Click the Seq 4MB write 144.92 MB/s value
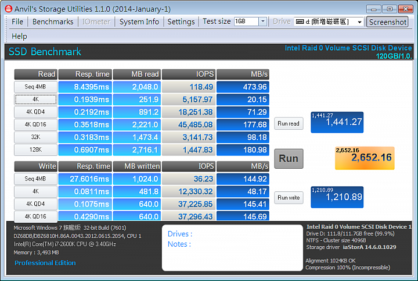 [243, 179]
